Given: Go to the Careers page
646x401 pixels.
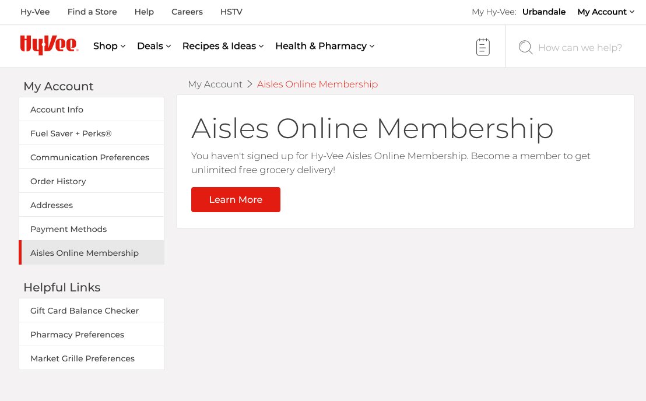Looking at the screenshot, I should (187, 12).
